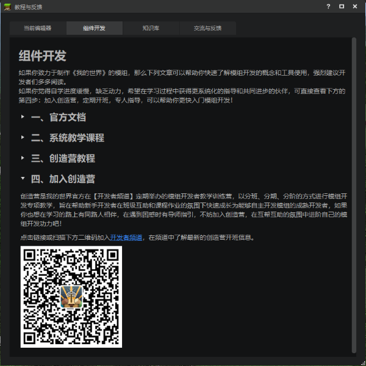Click the 组件开发 page title
The width and height of the screenshot is (366, 366).
coord(43,56)
